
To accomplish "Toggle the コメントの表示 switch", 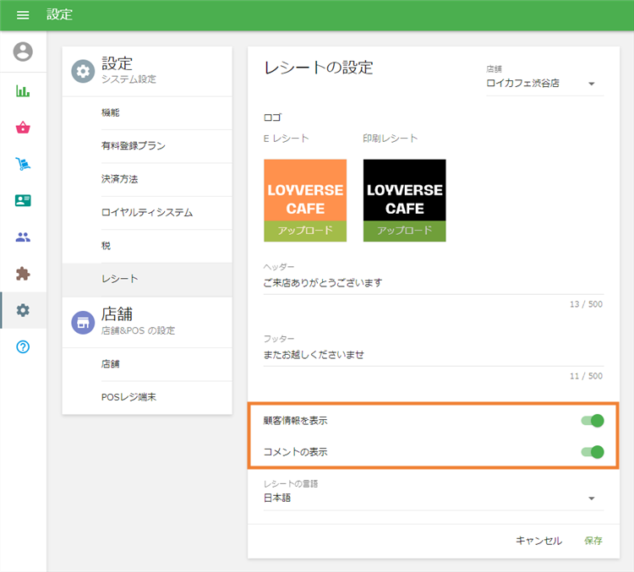I will click(593, 452).
